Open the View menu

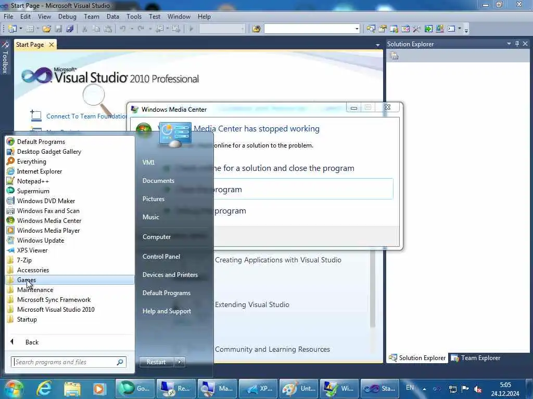click(44, 16)
